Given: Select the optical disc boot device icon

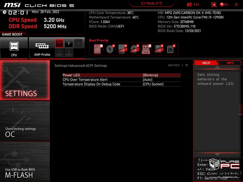Looking at the screenshot, I should (x=110, y=49).
